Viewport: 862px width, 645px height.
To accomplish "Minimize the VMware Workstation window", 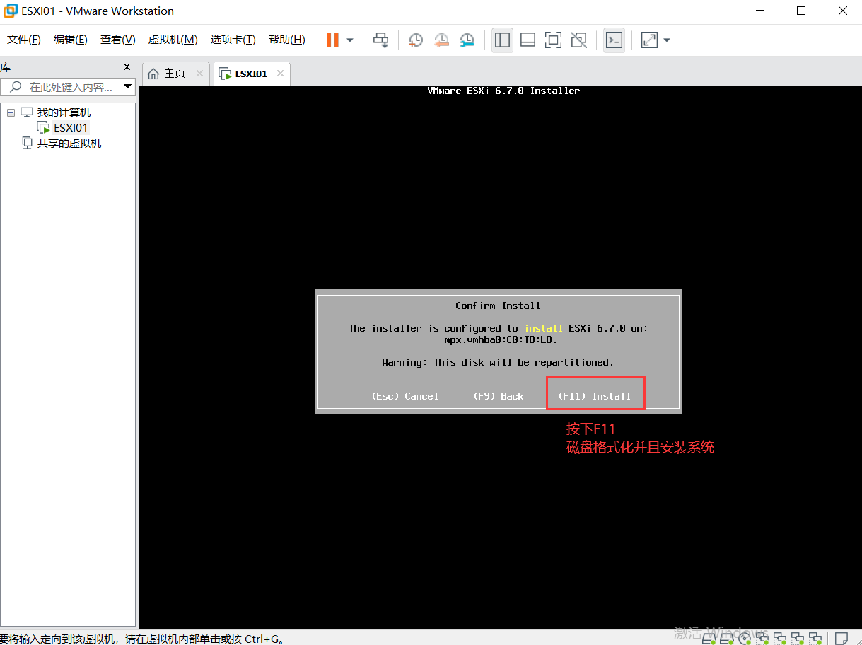I will point(759,11).
